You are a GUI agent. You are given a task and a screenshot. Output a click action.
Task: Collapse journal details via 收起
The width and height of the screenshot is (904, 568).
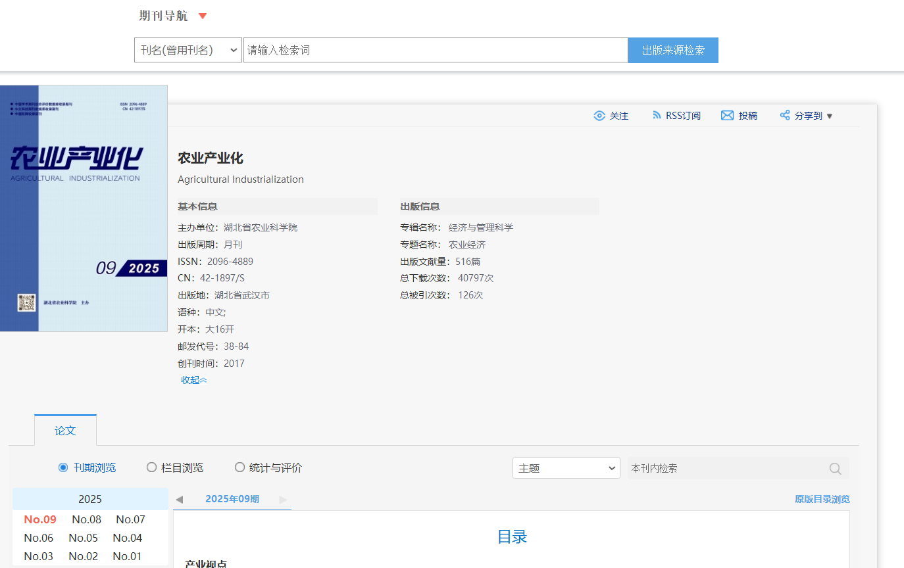click(193, 380)
